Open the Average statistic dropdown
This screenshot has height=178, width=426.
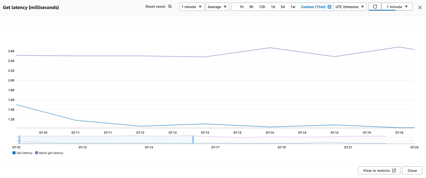tap(217, 7)
